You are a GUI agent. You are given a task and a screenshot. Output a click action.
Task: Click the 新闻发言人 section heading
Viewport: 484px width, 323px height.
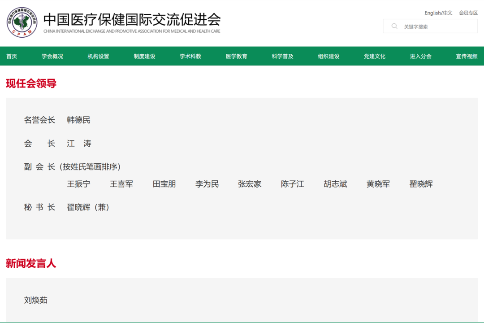[x=31, y=263]
